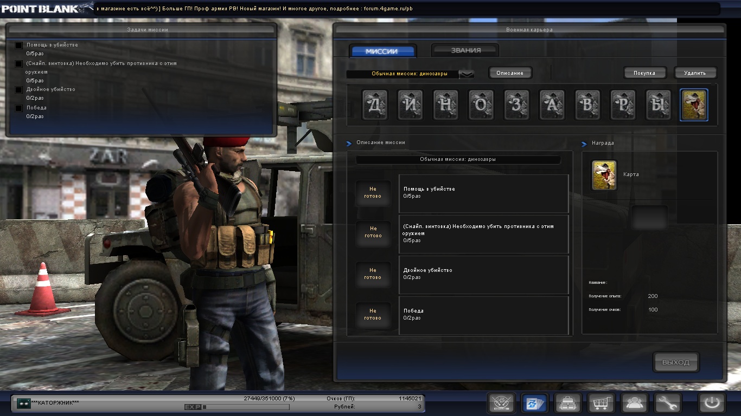Click the Очков (ГП) value 1145021
This screenshot has height=416, width=741.
410,399
